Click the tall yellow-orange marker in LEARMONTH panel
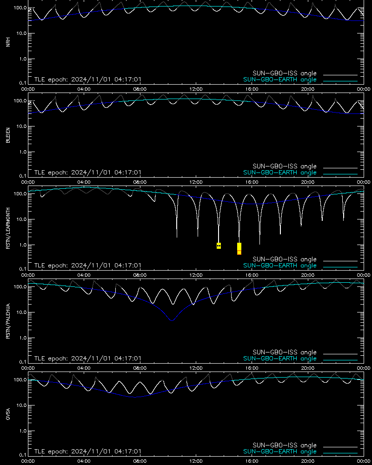Viewport: 372px width, 465px height. pos(239,248)
